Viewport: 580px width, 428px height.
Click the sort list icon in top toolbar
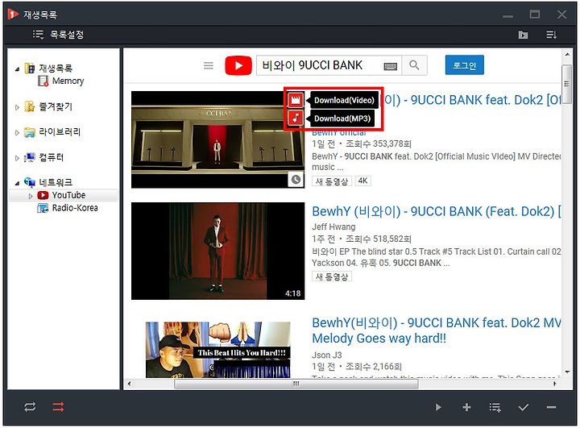coord(552,35)
